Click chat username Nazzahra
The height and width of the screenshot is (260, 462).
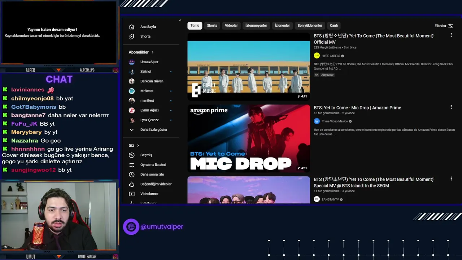tap(24, 140)
